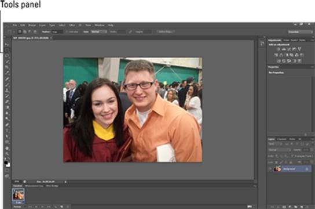315x209 pixels.
Task: Click Swap height and width arrows
Action: tap(130, 32)
